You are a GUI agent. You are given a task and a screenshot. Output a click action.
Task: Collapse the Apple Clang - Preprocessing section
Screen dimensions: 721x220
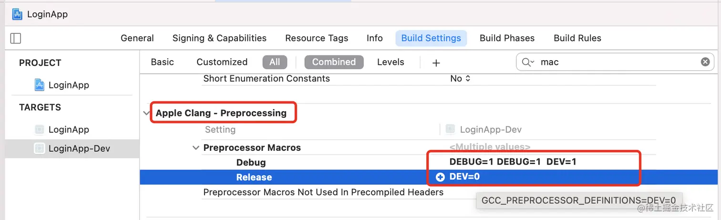pos(145,113)
